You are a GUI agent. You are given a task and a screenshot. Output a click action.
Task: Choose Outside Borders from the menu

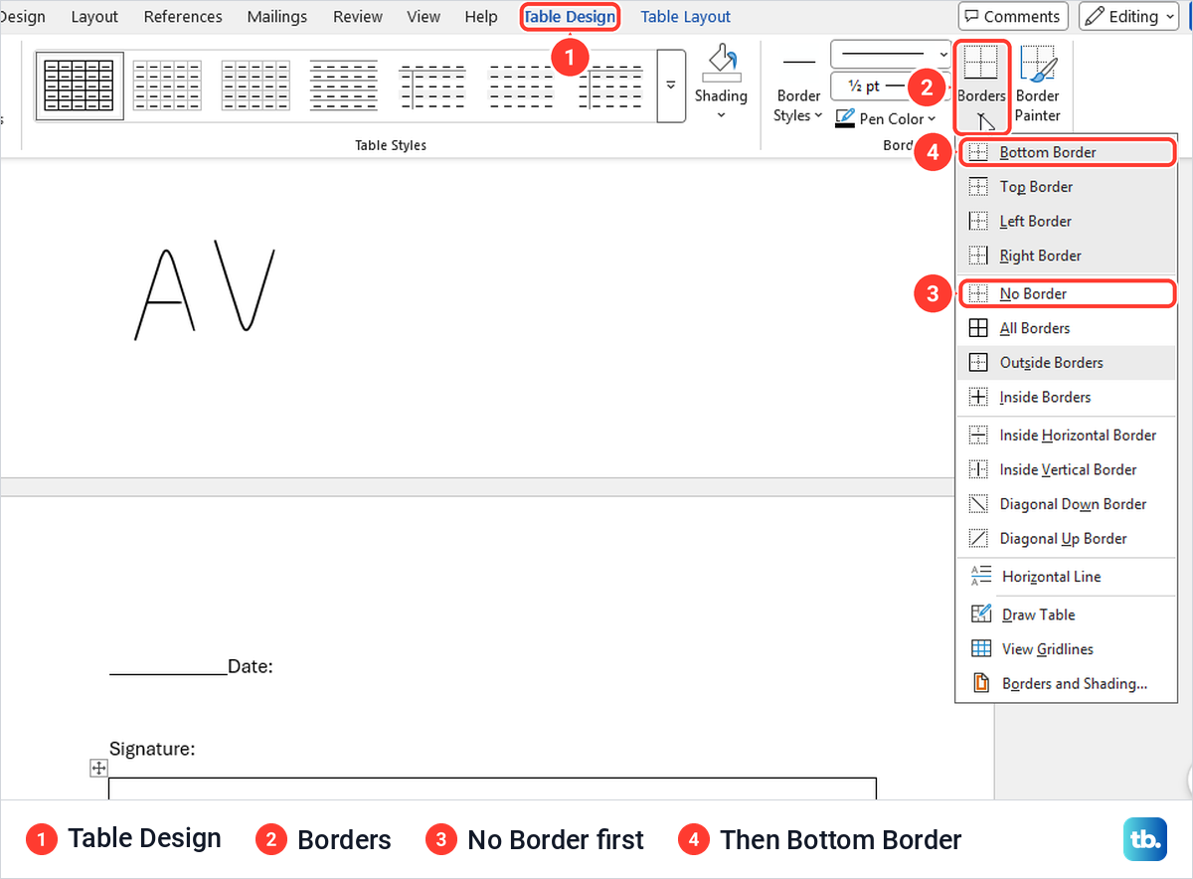click(1066, 363)
